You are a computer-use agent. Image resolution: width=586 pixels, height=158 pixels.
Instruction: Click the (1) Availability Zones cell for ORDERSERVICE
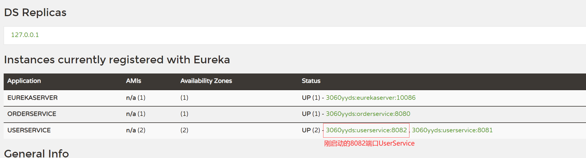(184, 114)
